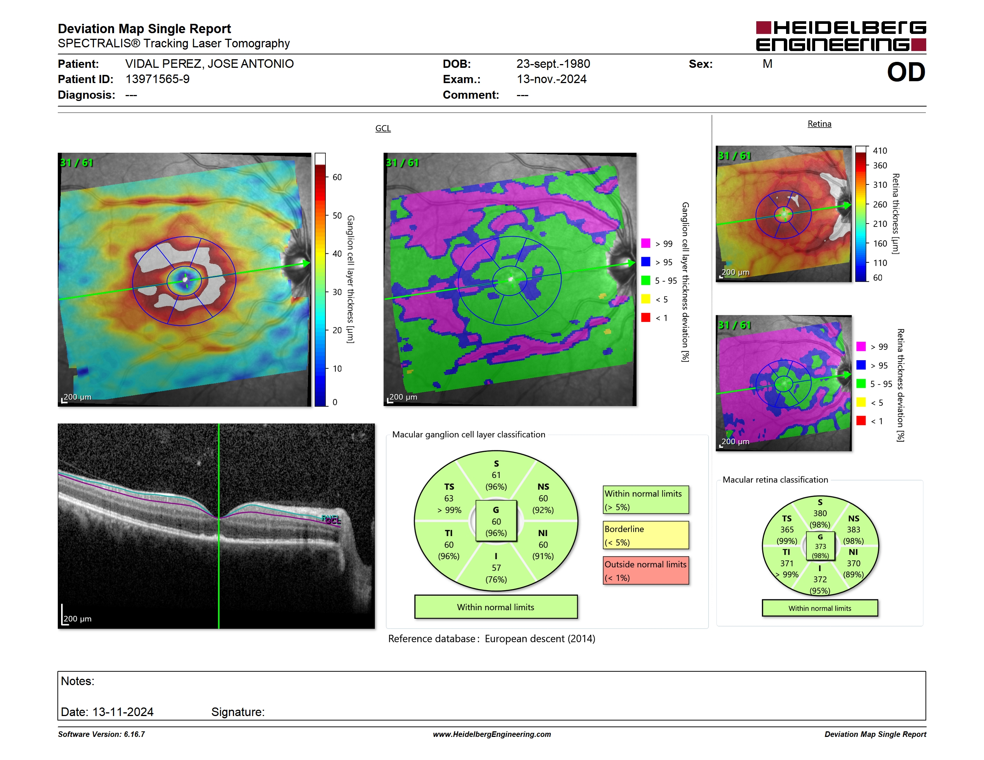Click 'SPECTRALIS® Tracking Laser Tomography' subtitle

click(173, 43)
